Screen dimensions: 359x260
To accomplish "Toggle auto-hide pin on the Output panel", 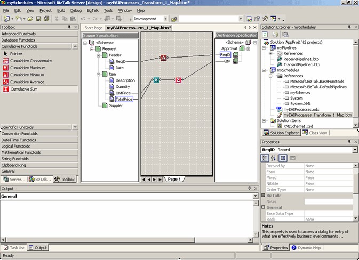I will click(x=249, y=189).
